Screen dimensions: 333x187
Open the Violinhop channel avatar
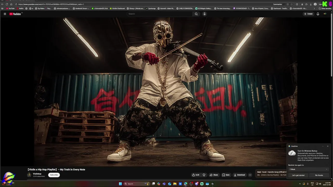click(29, 175)
